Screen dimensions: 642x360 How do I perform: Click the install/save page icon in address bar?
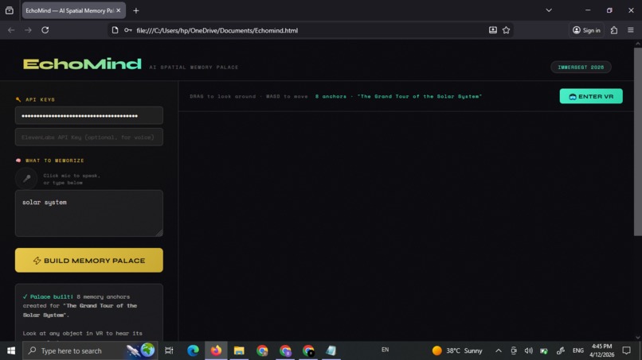click(x=492, y=30)
